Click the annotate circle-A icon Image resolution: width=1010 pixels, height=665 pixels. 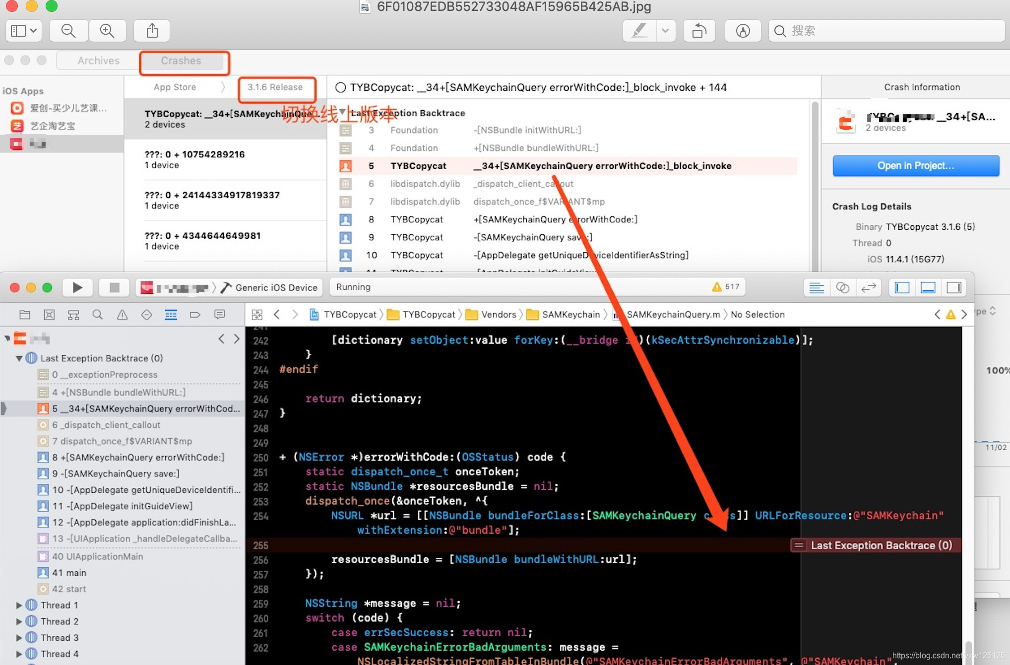click(743, 31)
